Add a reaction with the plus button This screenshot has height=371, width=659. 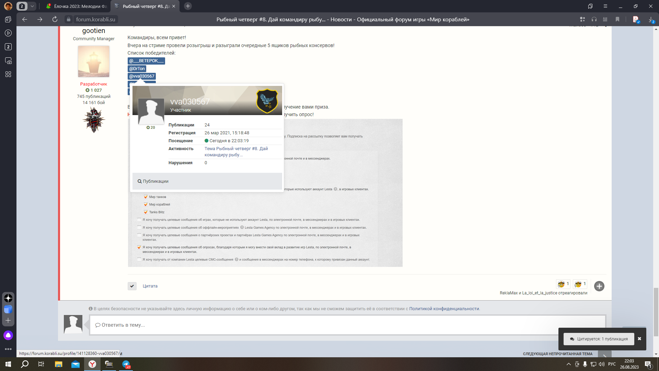599,286
